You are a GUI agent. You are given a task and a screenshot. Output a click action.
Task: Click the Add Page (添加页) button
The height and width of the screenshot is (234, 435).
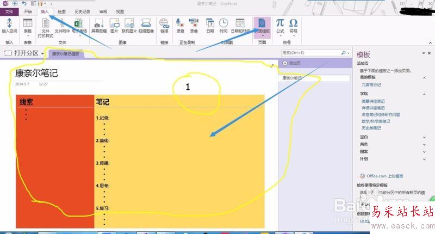point(291,63)
